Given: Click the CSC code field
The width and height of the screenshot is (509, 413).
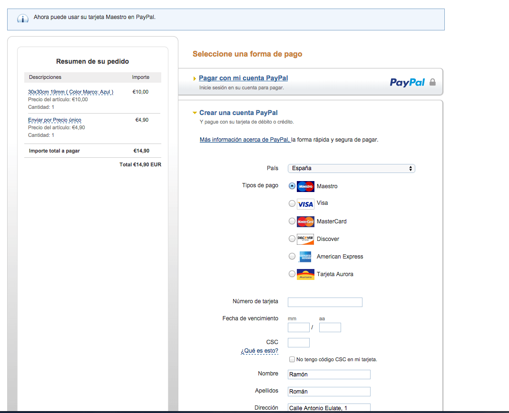Looking at the screenshot, I should click(299, 343).
